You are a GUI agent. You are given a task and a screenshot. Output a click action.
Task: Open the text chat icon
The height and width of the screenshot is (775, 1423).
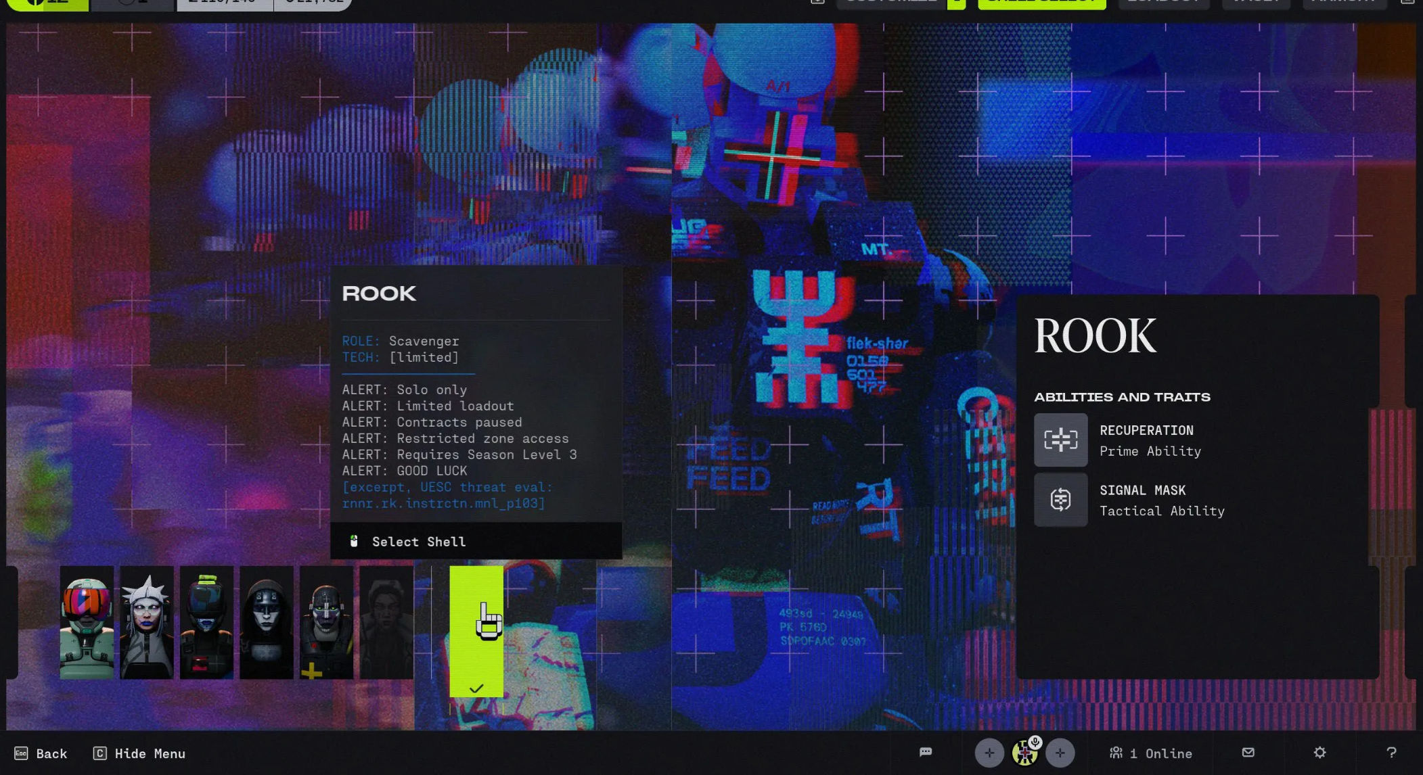tap(926, 752)
